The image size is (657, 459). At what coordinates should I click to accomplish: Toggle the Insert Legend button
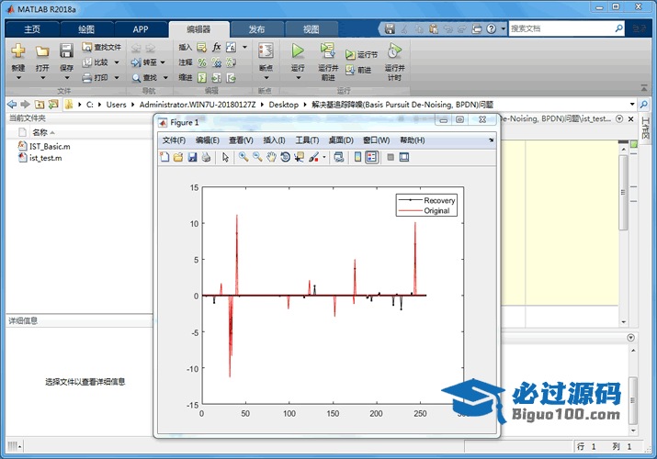tap(371, 157)
